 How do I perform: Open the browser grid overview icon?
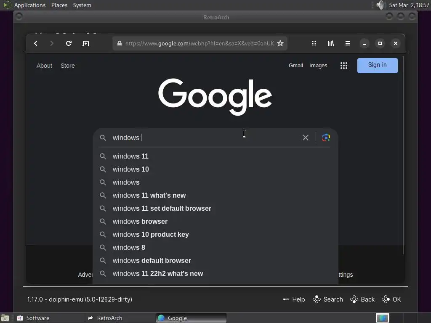314,43
